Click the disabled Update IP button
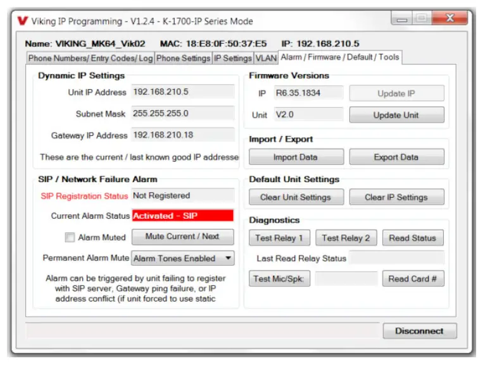 (396, 94)
